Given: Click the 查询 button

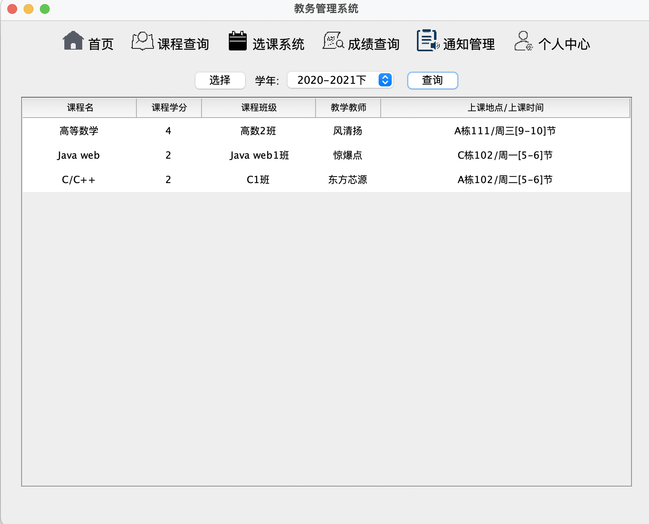Looking at the screenshot, I should point(432,80).
